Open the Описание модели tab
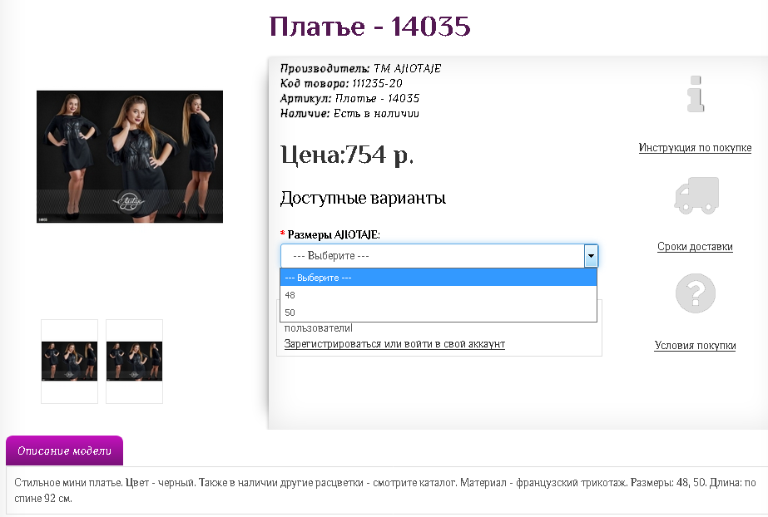768x517 pixels. (64, 451)
